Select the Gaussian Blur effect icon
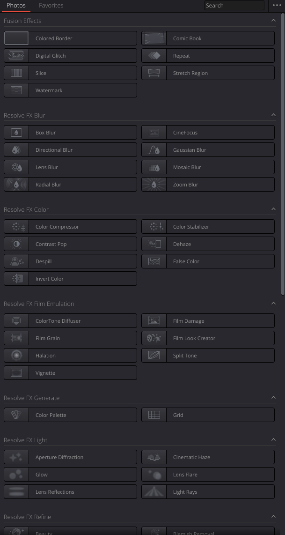 [x=153, y=149]
